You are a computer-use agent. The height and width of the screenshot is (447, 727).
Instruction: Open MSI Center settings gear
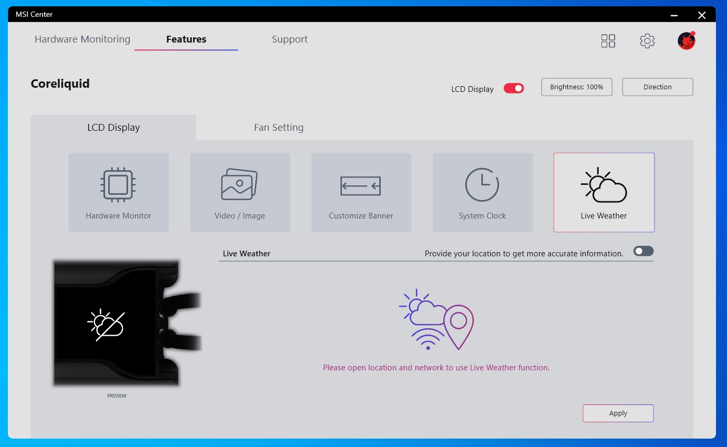[647, 41]
